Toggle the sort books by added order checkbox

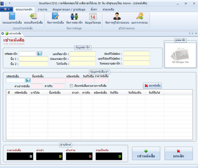point(72,86)
